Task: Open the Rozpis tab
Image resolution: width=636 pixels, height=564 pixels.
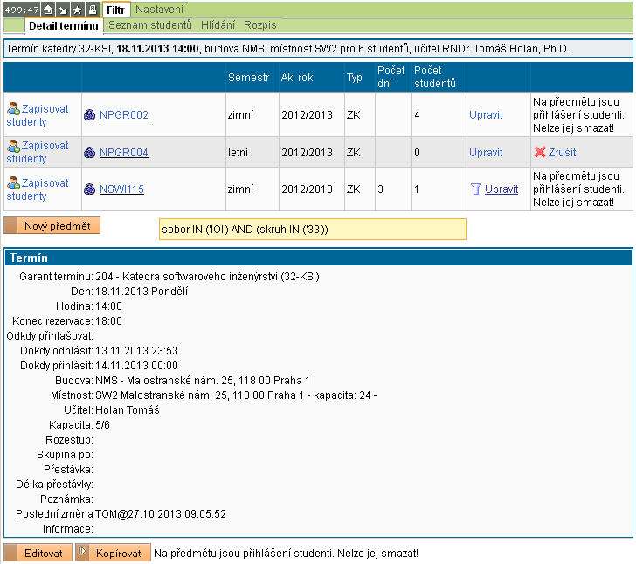Action: 260,26
